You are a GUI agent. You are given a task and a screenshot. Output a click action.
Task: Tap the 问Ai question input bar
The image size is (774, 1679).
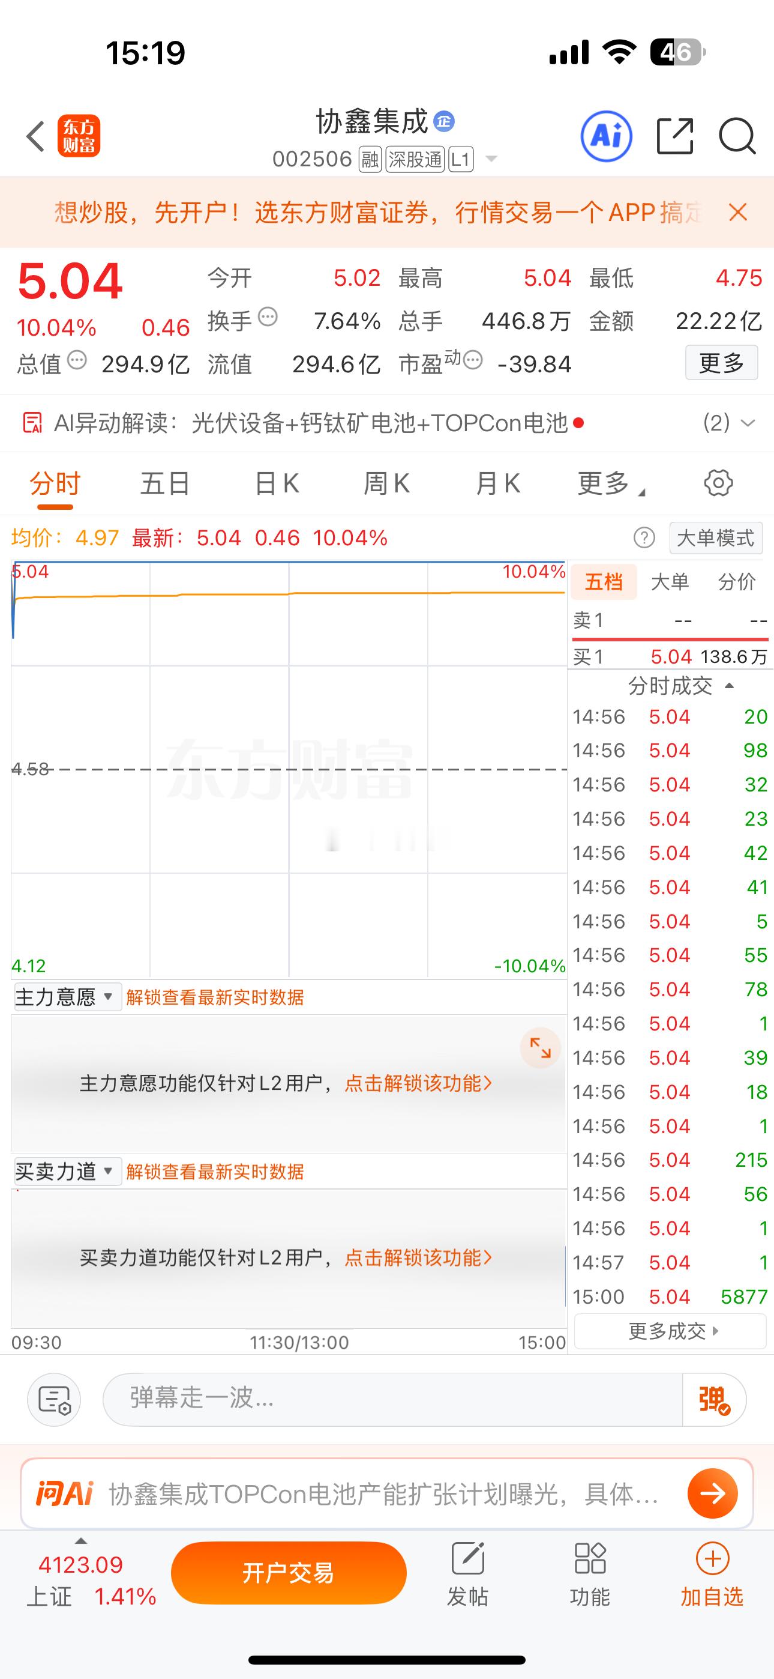386,1493
